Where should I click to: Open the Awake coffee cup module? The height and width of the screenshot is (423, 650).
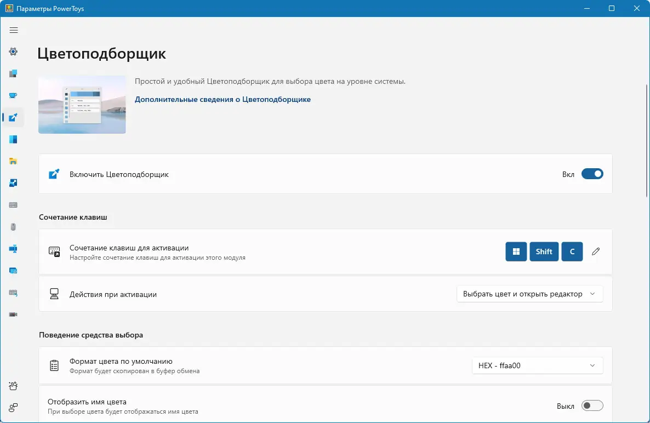coord(14,95)
